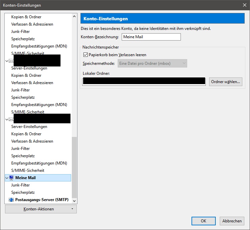
Task: Click envelope icon of the lower redacted account
Action: click(11, 119)
